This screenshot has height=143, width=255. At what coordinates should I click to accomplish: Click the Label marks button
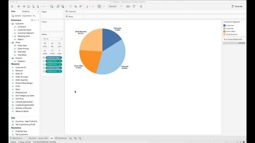[x=59, y=44]
